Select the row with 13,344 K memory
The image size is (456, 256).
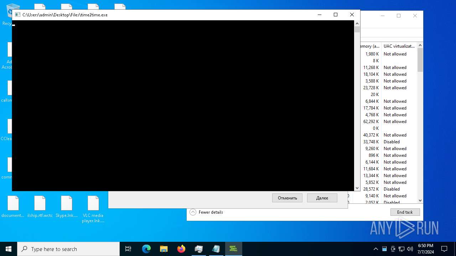(388, 176)
